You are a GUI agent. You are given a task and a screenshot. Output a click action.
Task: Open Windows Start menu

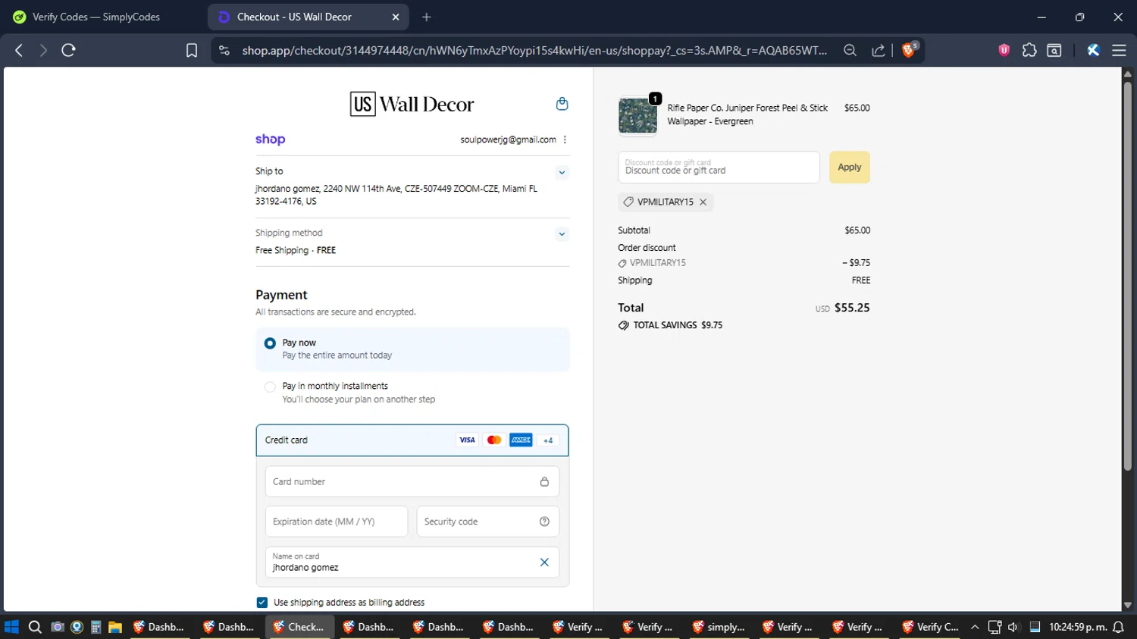click(11, 627)
